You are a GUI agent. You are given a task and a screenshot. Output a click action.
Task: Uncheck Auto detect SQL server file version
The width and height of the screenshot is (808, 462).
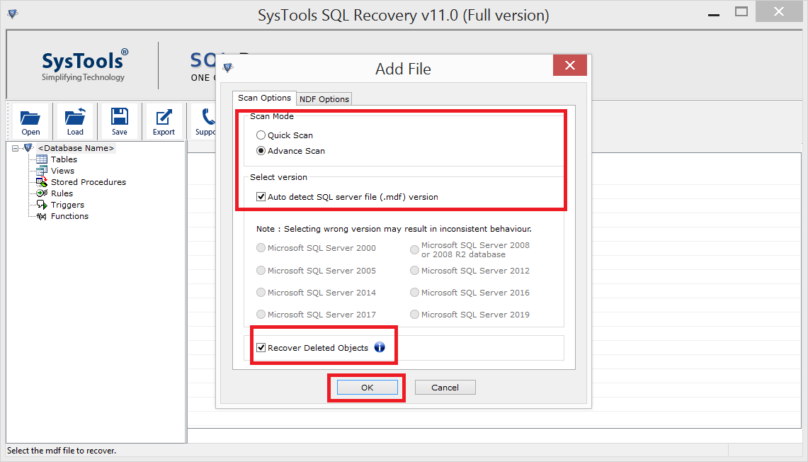pos(261,198)
